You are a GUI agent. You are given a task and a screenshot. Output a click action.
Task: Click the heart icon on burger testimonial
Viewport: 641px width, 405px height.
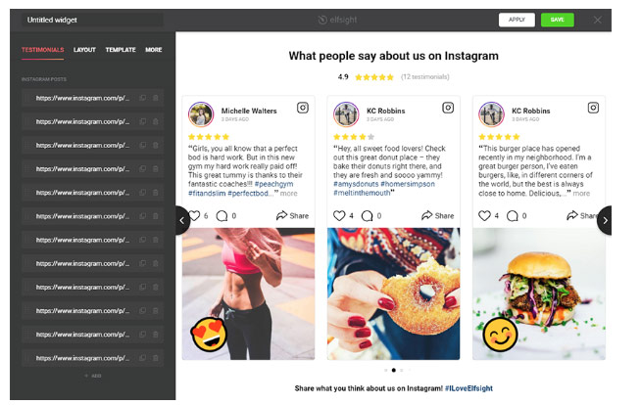[x=484, y=215]
